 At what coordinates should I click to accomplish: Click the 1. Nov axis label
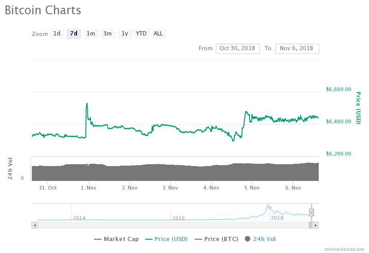89,188
